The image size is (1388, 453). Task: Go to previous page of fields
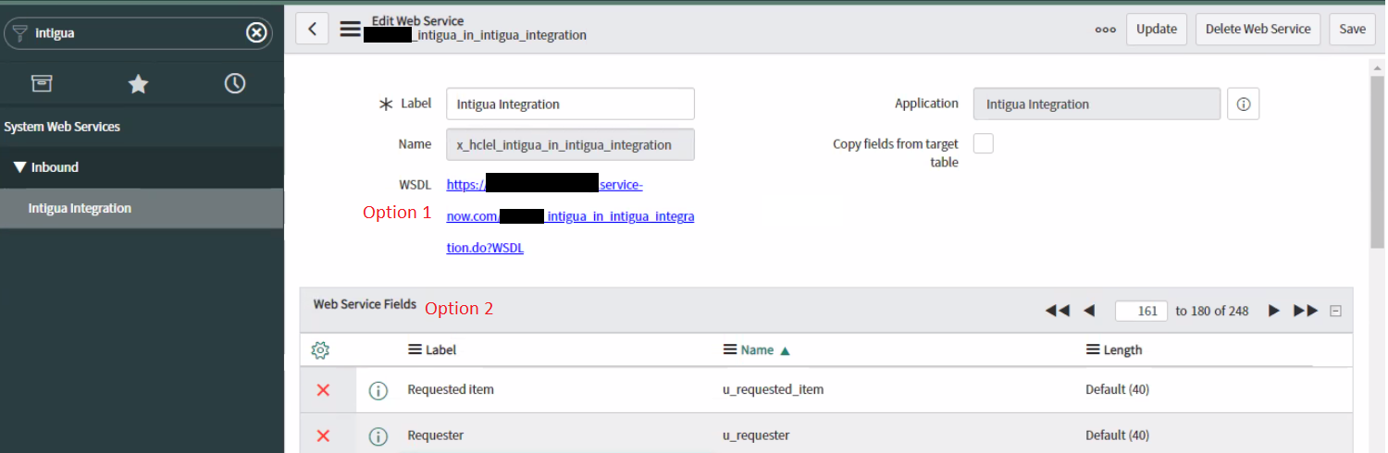(x=1089, y=311)
